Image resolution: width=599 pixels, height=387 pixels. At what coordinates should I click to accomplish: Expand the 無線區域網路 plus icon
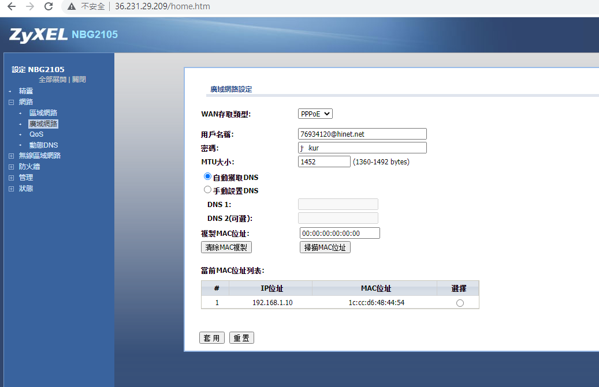[x=11, y=156]
